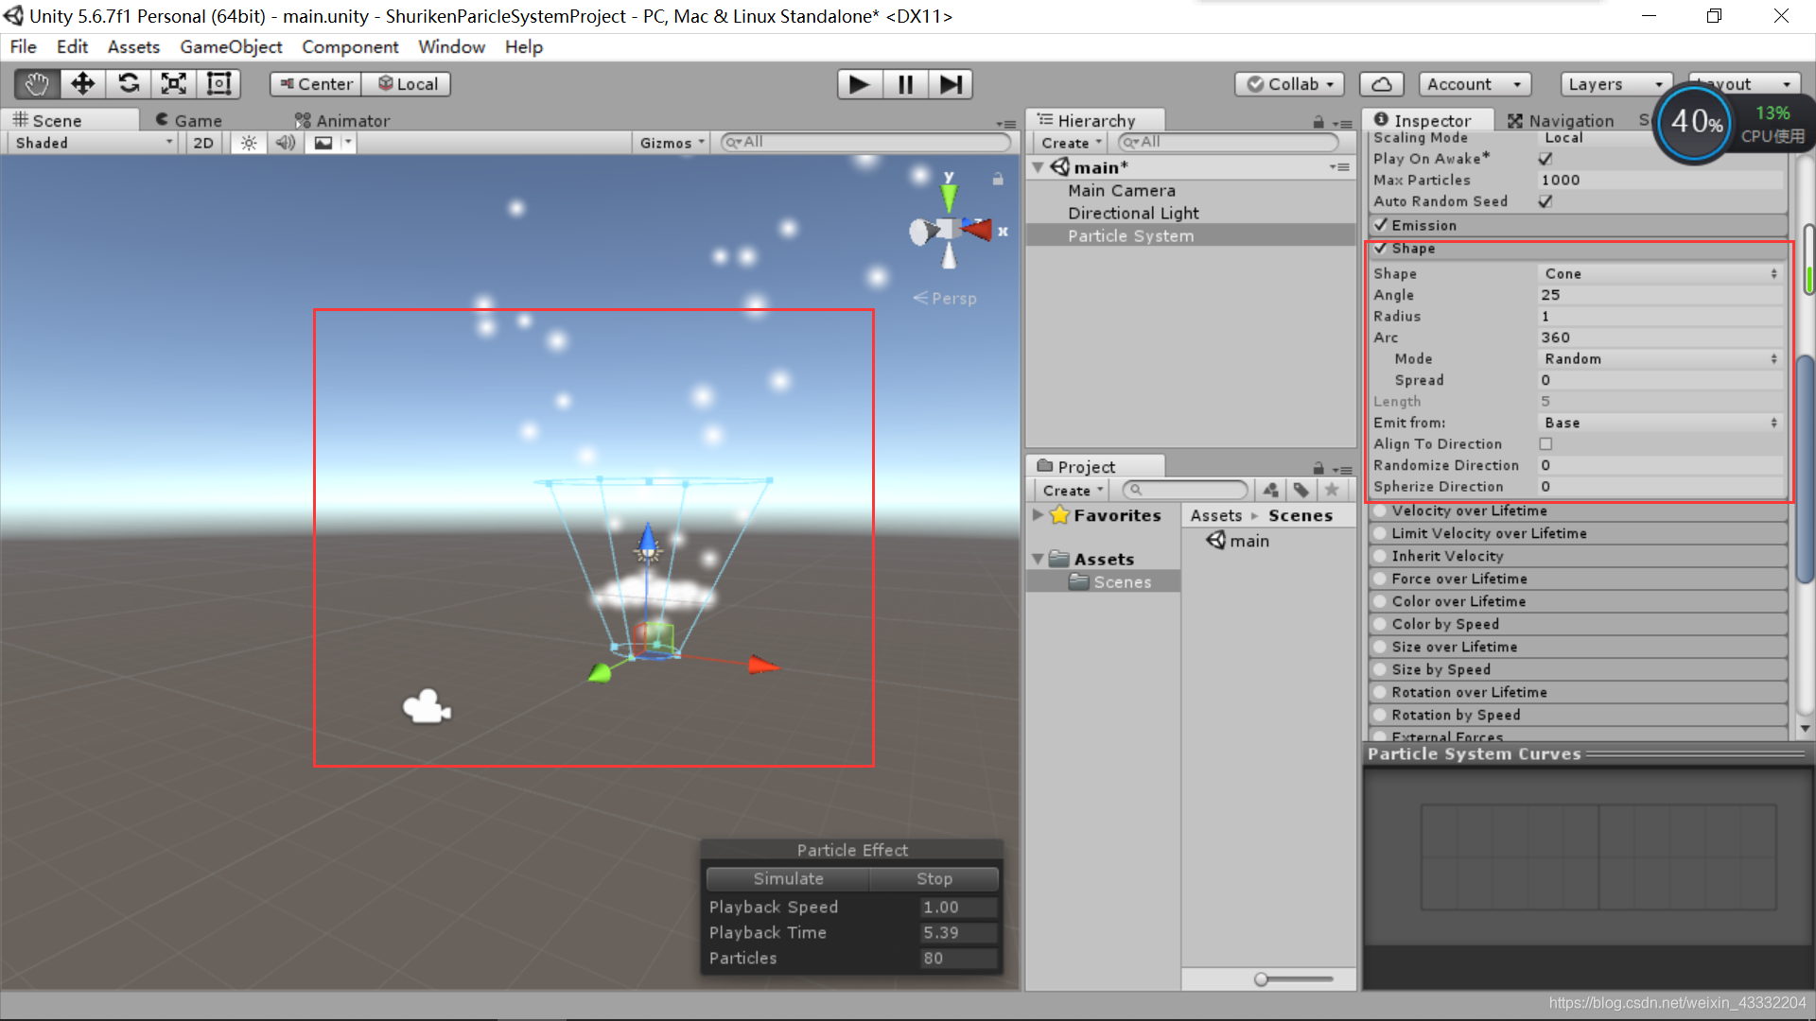Enable Velocity over Lifetime module
The width and height of the screenshot is (1816, 1021).
pyautogui.click(x=1381, y=510)
